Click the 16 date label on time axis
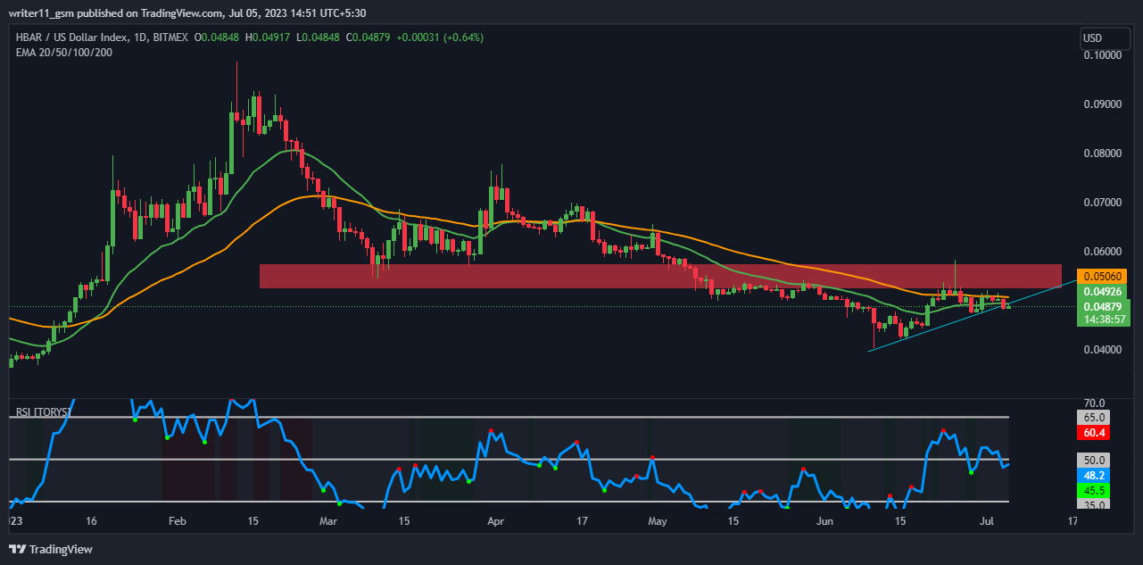Screen dimensions: 1143x565 91,519
